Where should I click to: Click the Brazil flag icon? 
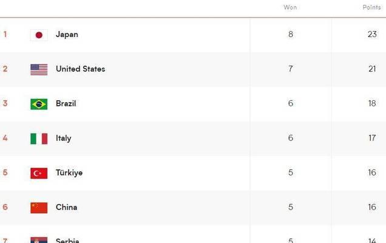(39, 104)
